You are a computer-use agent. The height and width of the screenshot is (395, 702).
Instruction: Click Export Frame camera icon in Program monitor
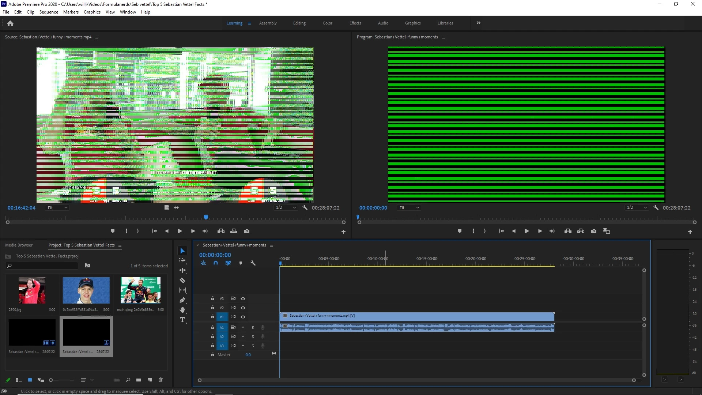coord(594,231)
